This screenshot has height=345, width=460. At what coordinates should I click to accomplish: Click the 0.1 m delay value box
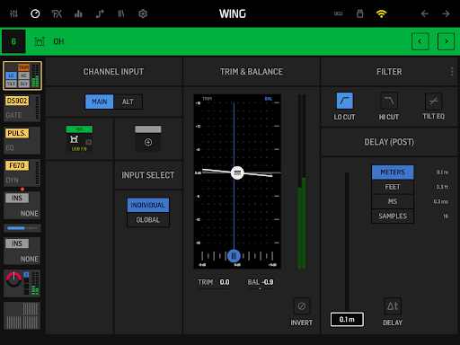(x=347, y=320)
